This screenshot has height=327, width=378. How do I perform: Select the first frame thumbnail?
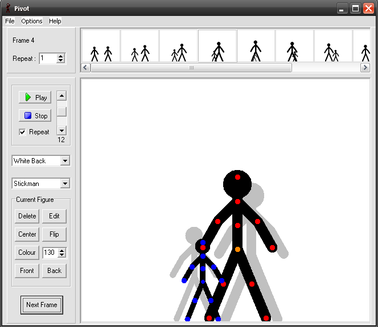101,45
